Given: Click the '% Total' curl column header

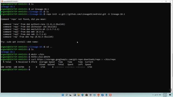Looking at the screenshot, I should coord(7,62).
